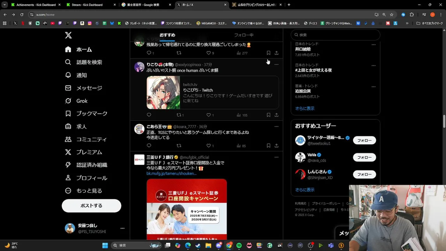
Task: Open more options for 井口結婚 trend
Action: (374, 45)
